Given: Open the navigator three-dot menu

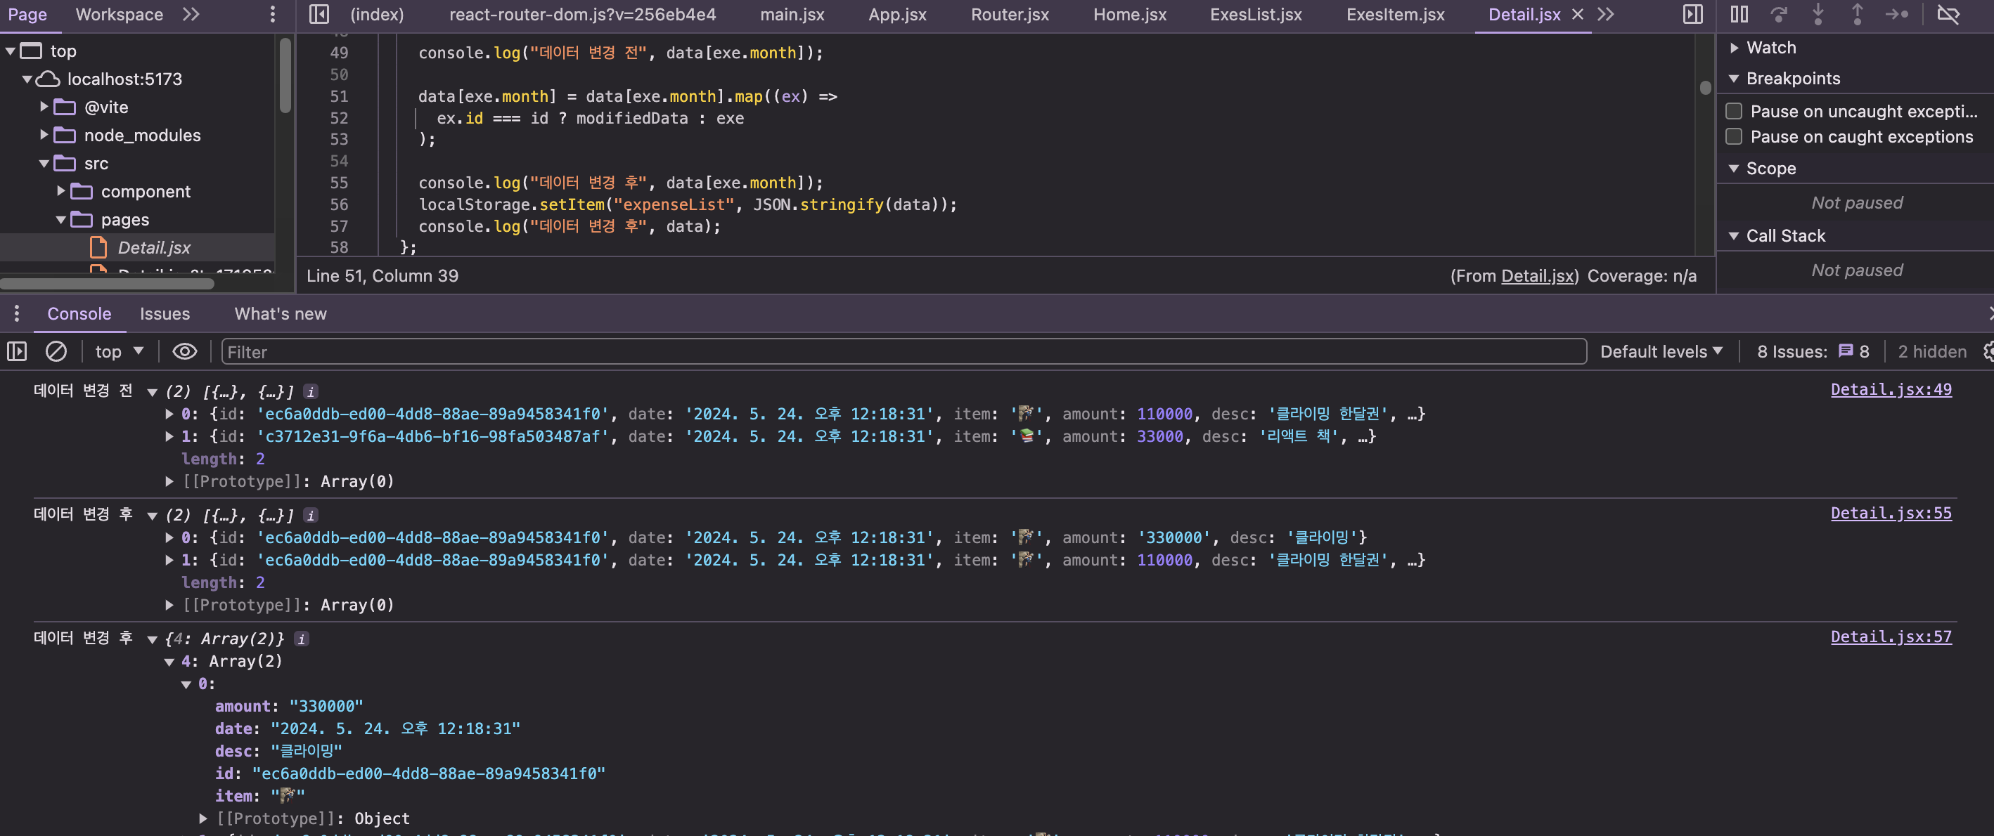Looking at the screenshot, I should [x=273, y=14].
